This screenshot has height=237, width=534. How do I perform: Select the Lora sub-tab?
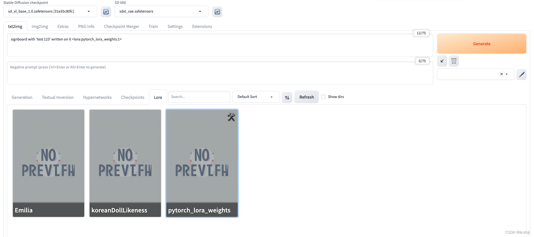[x=158, y=97]
